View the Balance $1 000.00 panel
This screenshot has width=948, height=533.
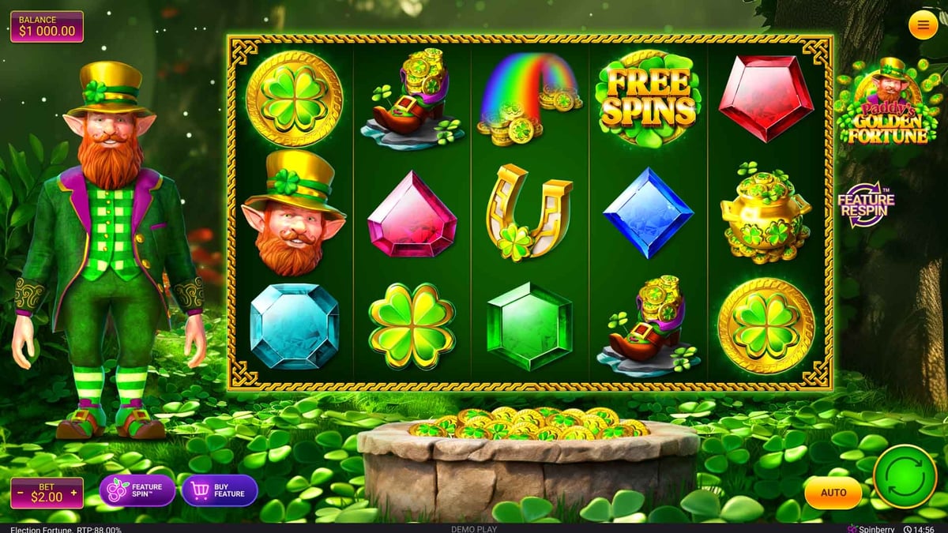47,26
